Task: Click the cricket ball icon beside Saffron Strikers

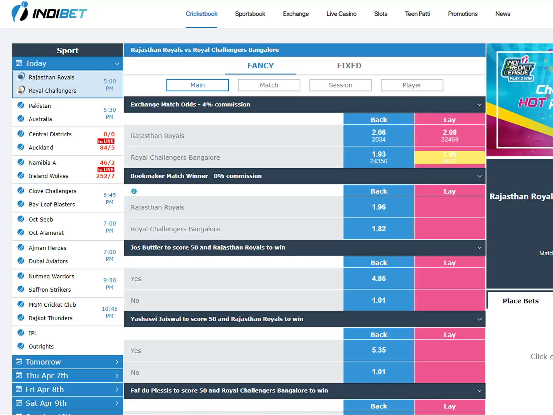Action: click(x=21, y=289)
